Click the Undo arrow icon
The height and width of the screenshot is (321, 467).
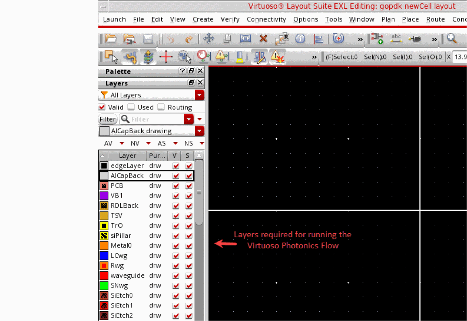click(x=171, y=39)
